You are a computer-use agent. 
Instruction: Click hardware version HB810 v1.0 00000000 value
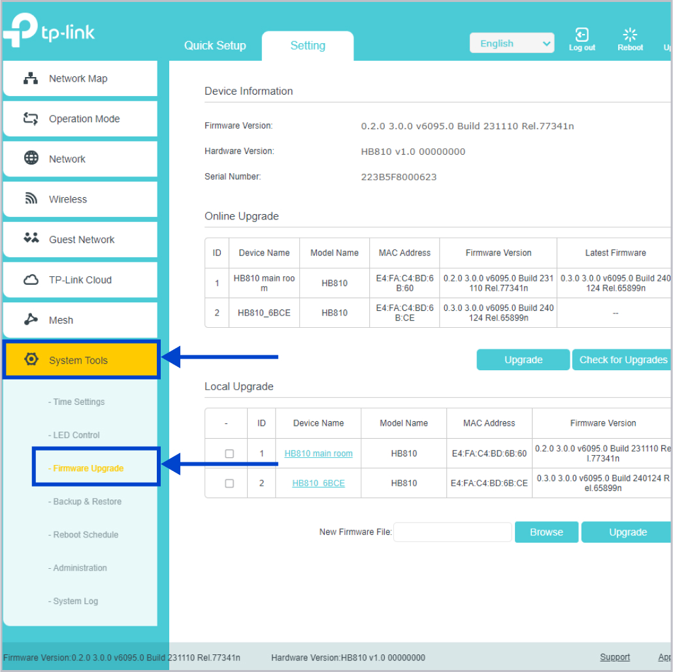[x=413, y=152]
